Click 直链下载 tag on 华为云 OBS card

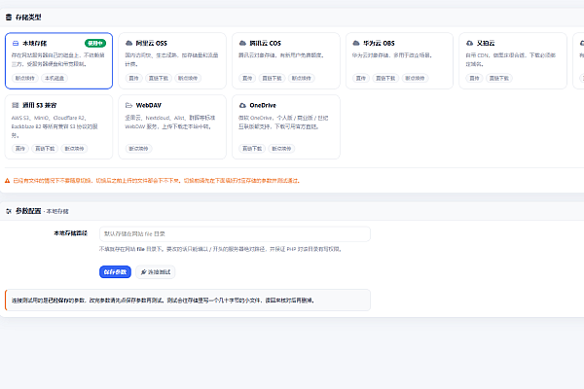click(x=385, y=78)
